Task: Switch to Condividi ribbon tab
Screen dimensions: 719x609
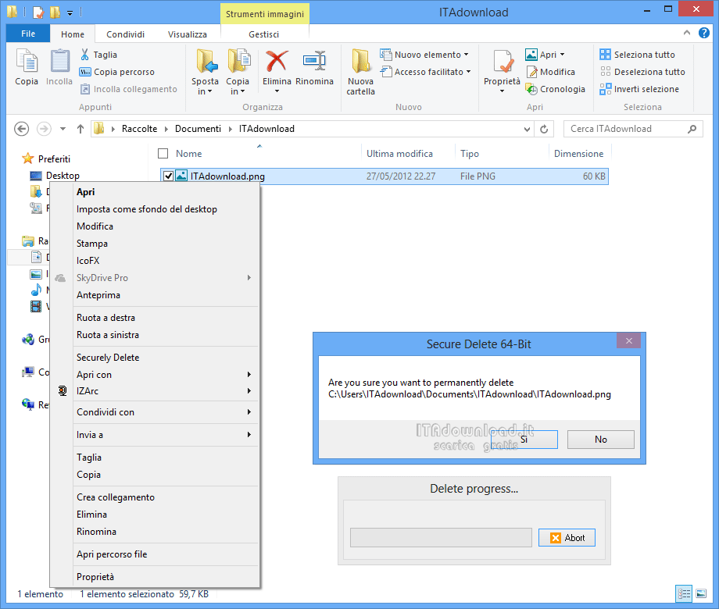Action: tap(125, 34)
